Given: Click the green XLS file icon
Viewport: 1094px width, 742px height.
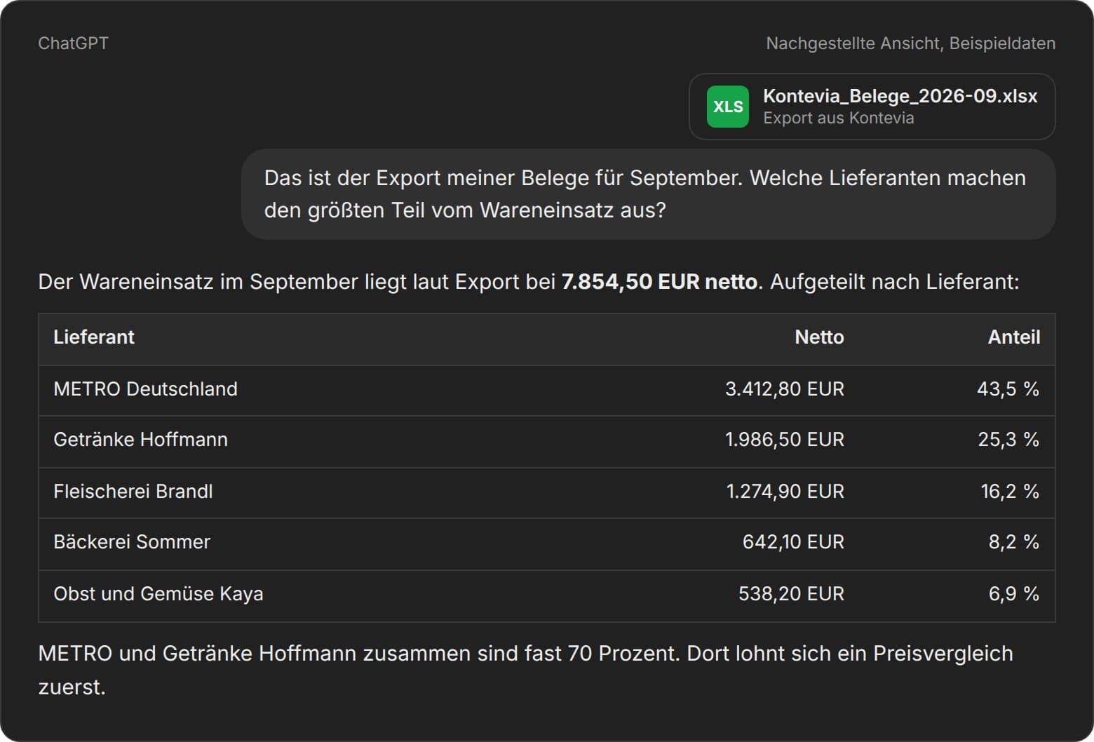Looking at the screenshot, I should click(x=727, y=107).
